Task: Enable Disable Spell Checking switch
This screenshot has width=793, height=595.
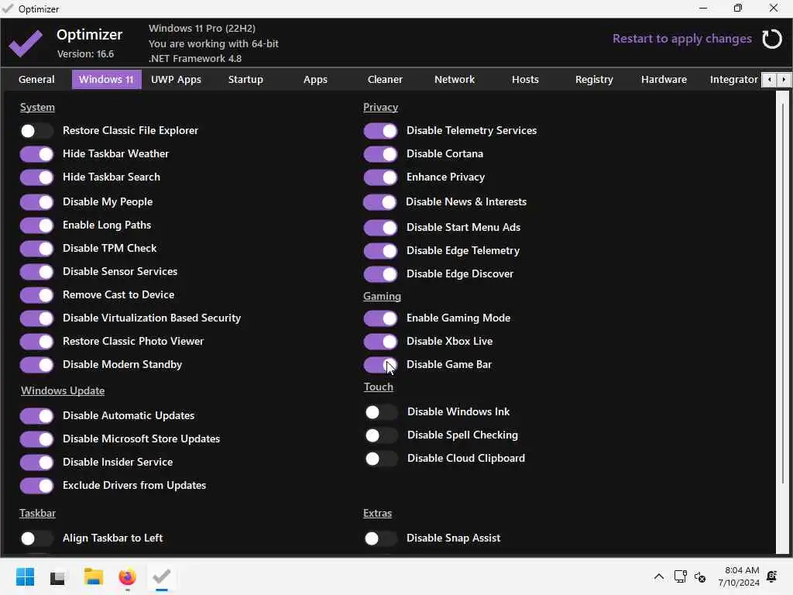Action: [381, 436]
